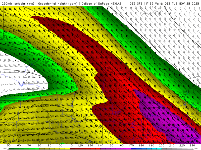The height and width of the screenshot is (150, 201).
Task: Select the dark blue swatch at legend value 170
Action: 134,149
